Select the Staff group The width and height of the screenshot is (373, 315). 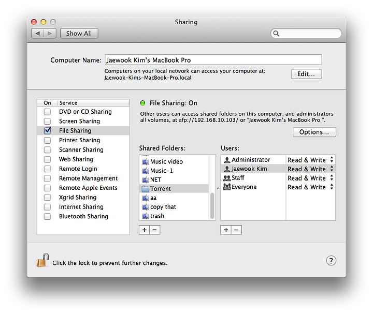click(x=253, y=178)
